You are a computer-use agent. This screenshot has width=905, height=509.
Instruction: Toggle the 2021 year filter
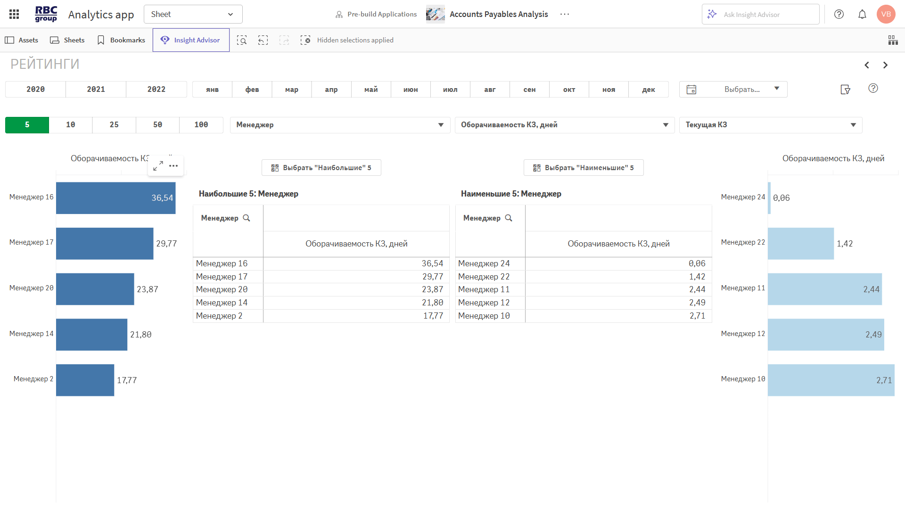coord(96,89)
